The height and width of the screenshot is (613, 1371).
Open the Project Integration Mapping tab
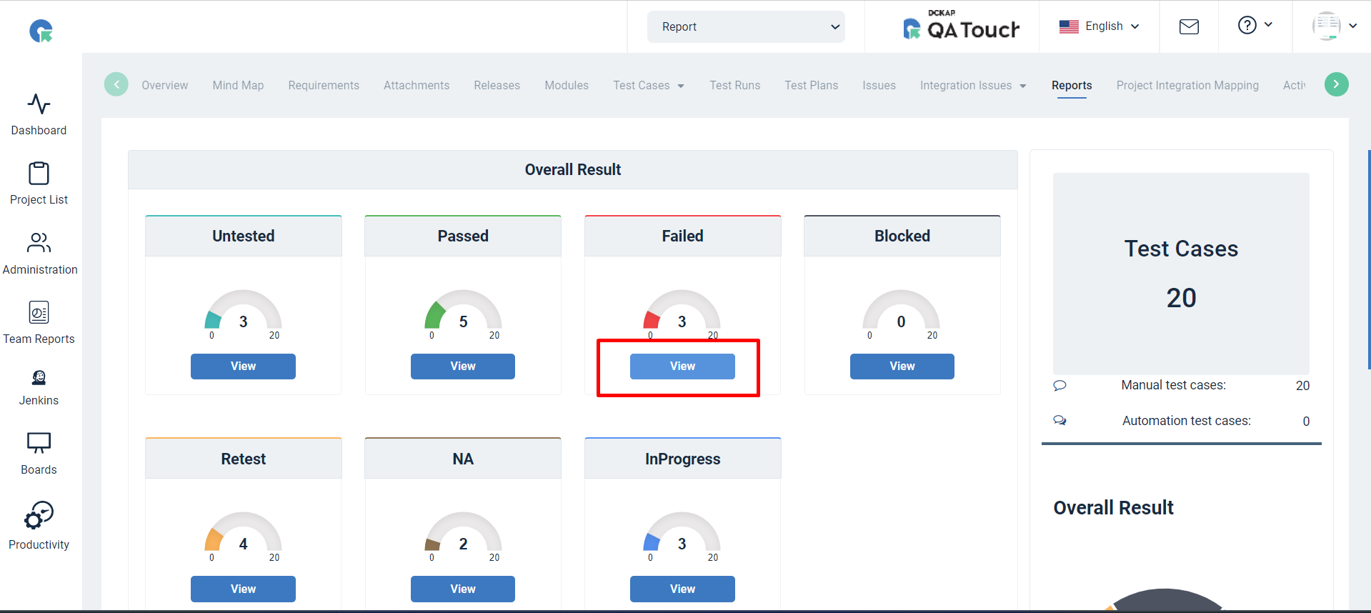tap(1187, 86)
